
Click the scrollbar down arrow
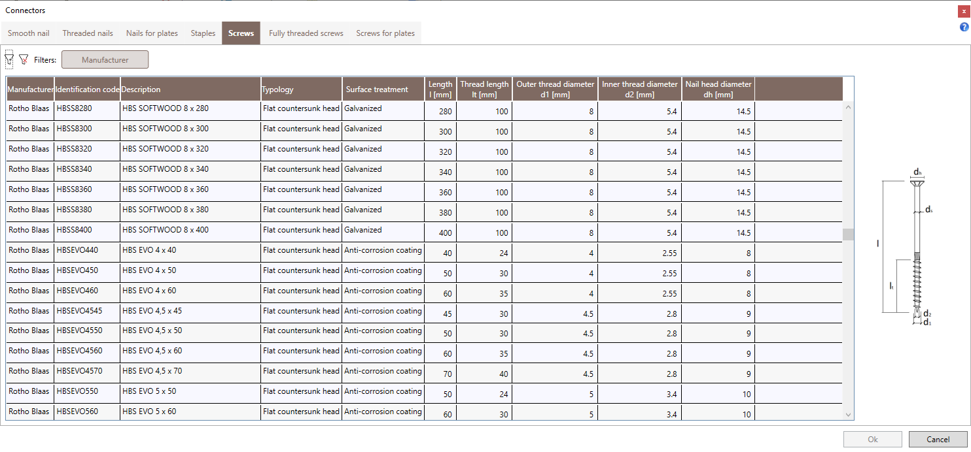[849, 415]
